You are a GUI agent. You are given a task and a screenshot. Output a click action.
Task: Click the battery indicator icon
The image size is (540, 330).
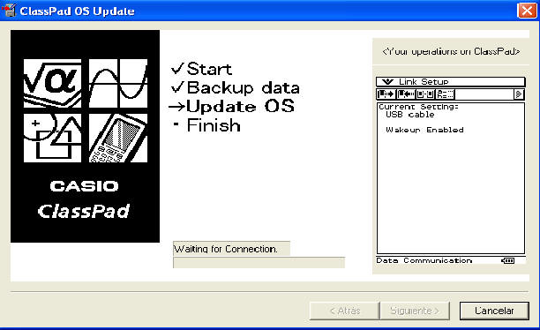508,261
